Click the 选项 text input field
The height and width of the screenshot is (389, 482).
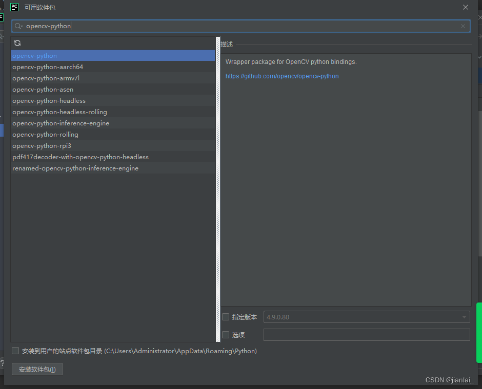(366, 334)
